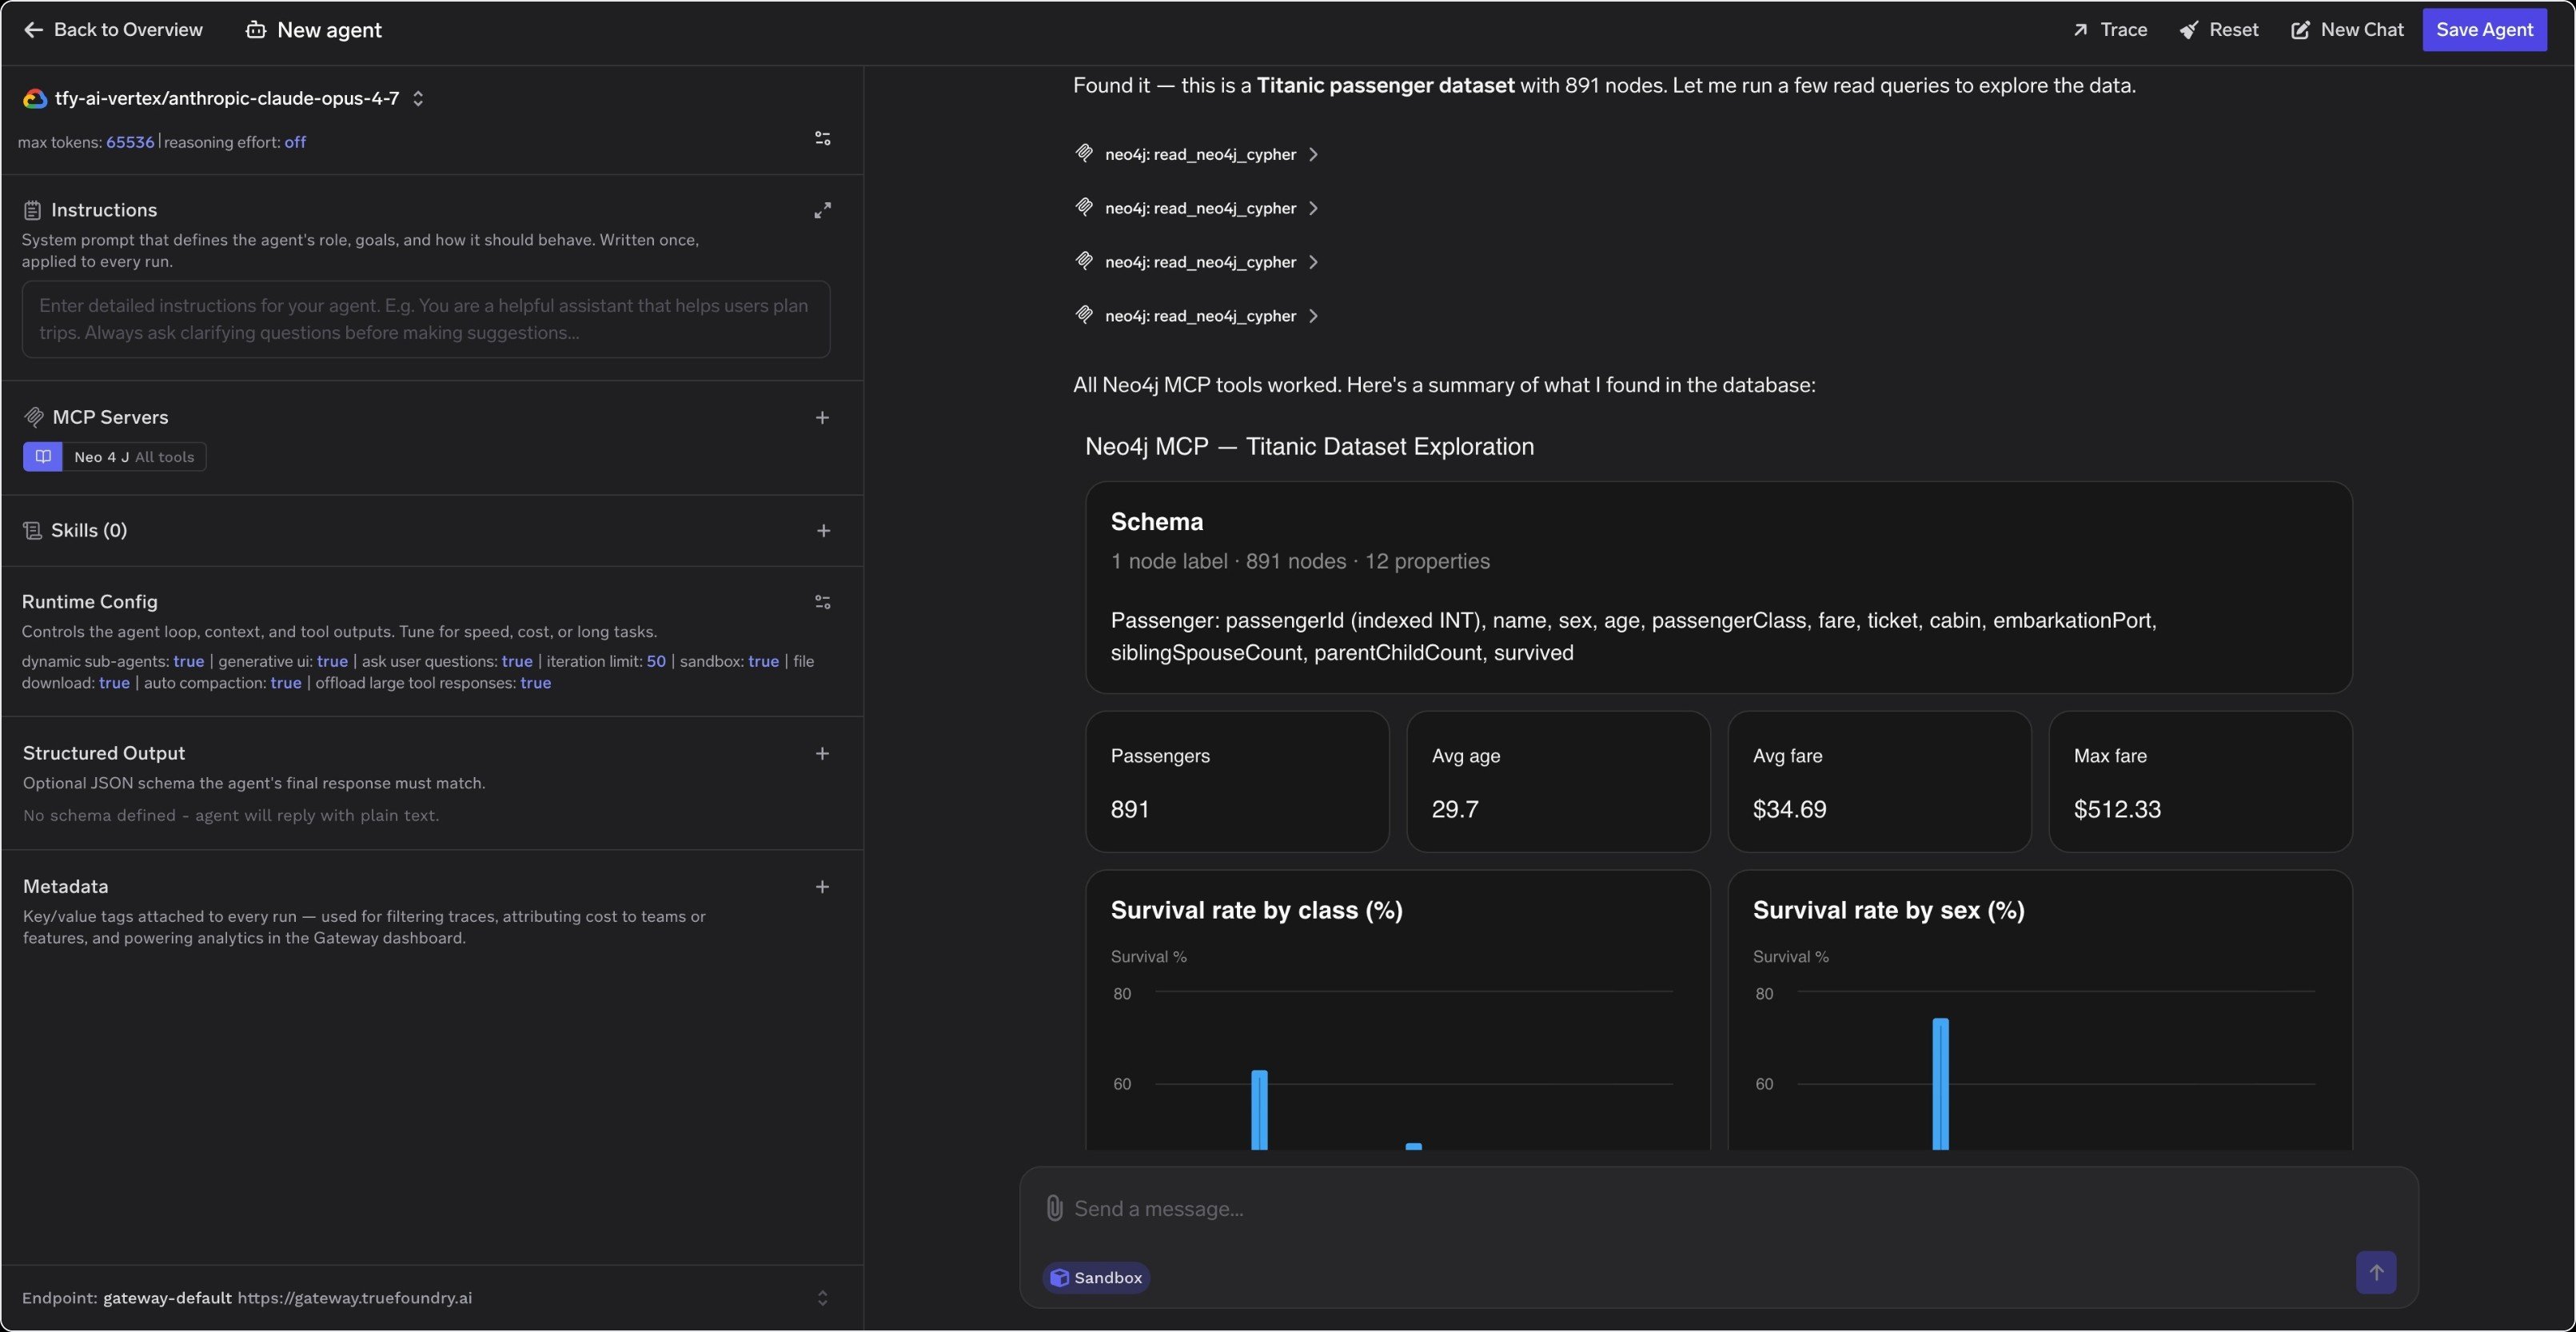Toggle the Sandbox chip below the message box
Viewport: 2576px width, 1332px height.
click(x=1096, y=1278)
